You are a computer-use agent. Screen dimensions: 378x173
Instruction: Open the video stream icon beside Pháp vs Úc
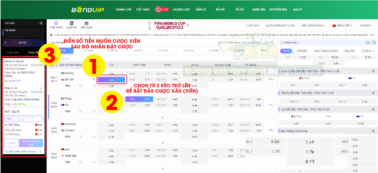pos(368,42)
